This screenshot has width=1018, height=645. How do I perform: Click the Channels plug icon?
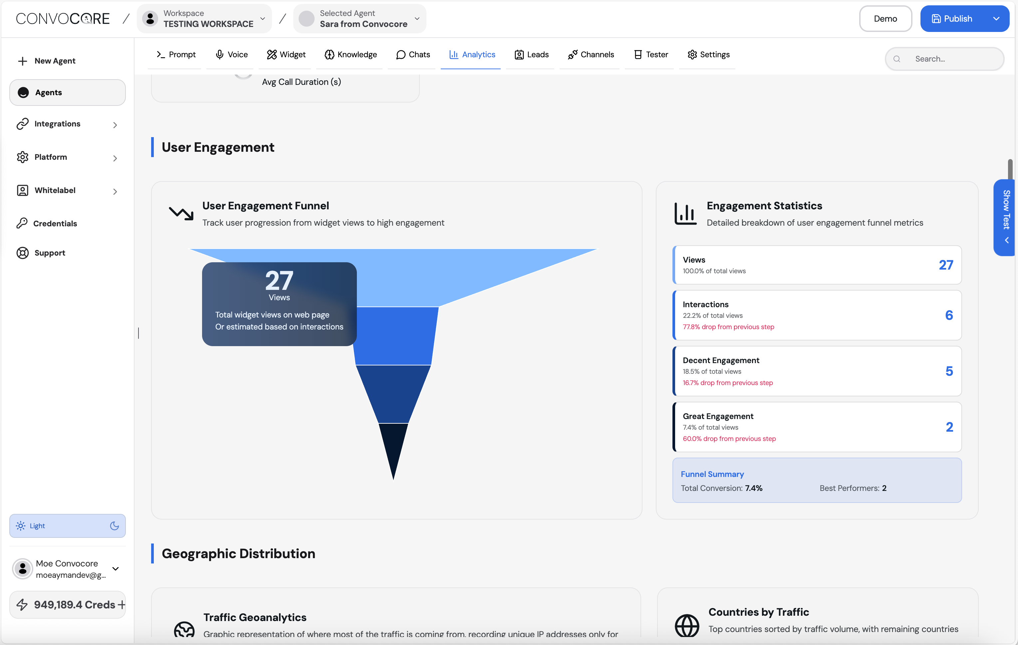tap(572, 55)
